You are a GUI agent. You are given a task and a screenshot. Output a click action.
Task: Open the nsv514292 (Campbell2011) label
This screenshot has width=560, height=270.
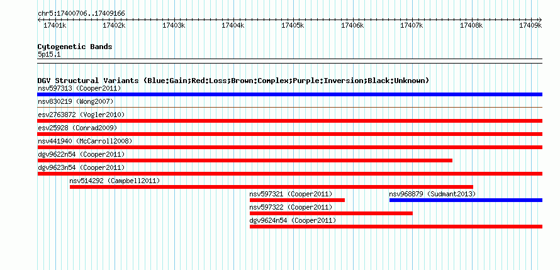[115, 181]
